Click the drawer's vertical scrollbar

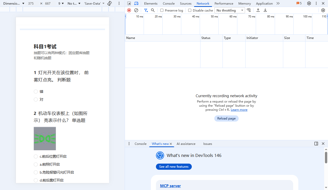(x=326, y=157)
